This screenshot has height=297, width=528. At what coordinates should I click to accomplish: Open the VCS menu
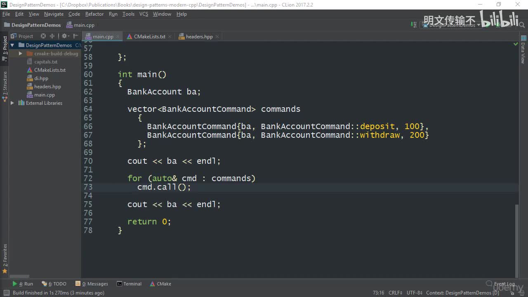tap(144, 14)
